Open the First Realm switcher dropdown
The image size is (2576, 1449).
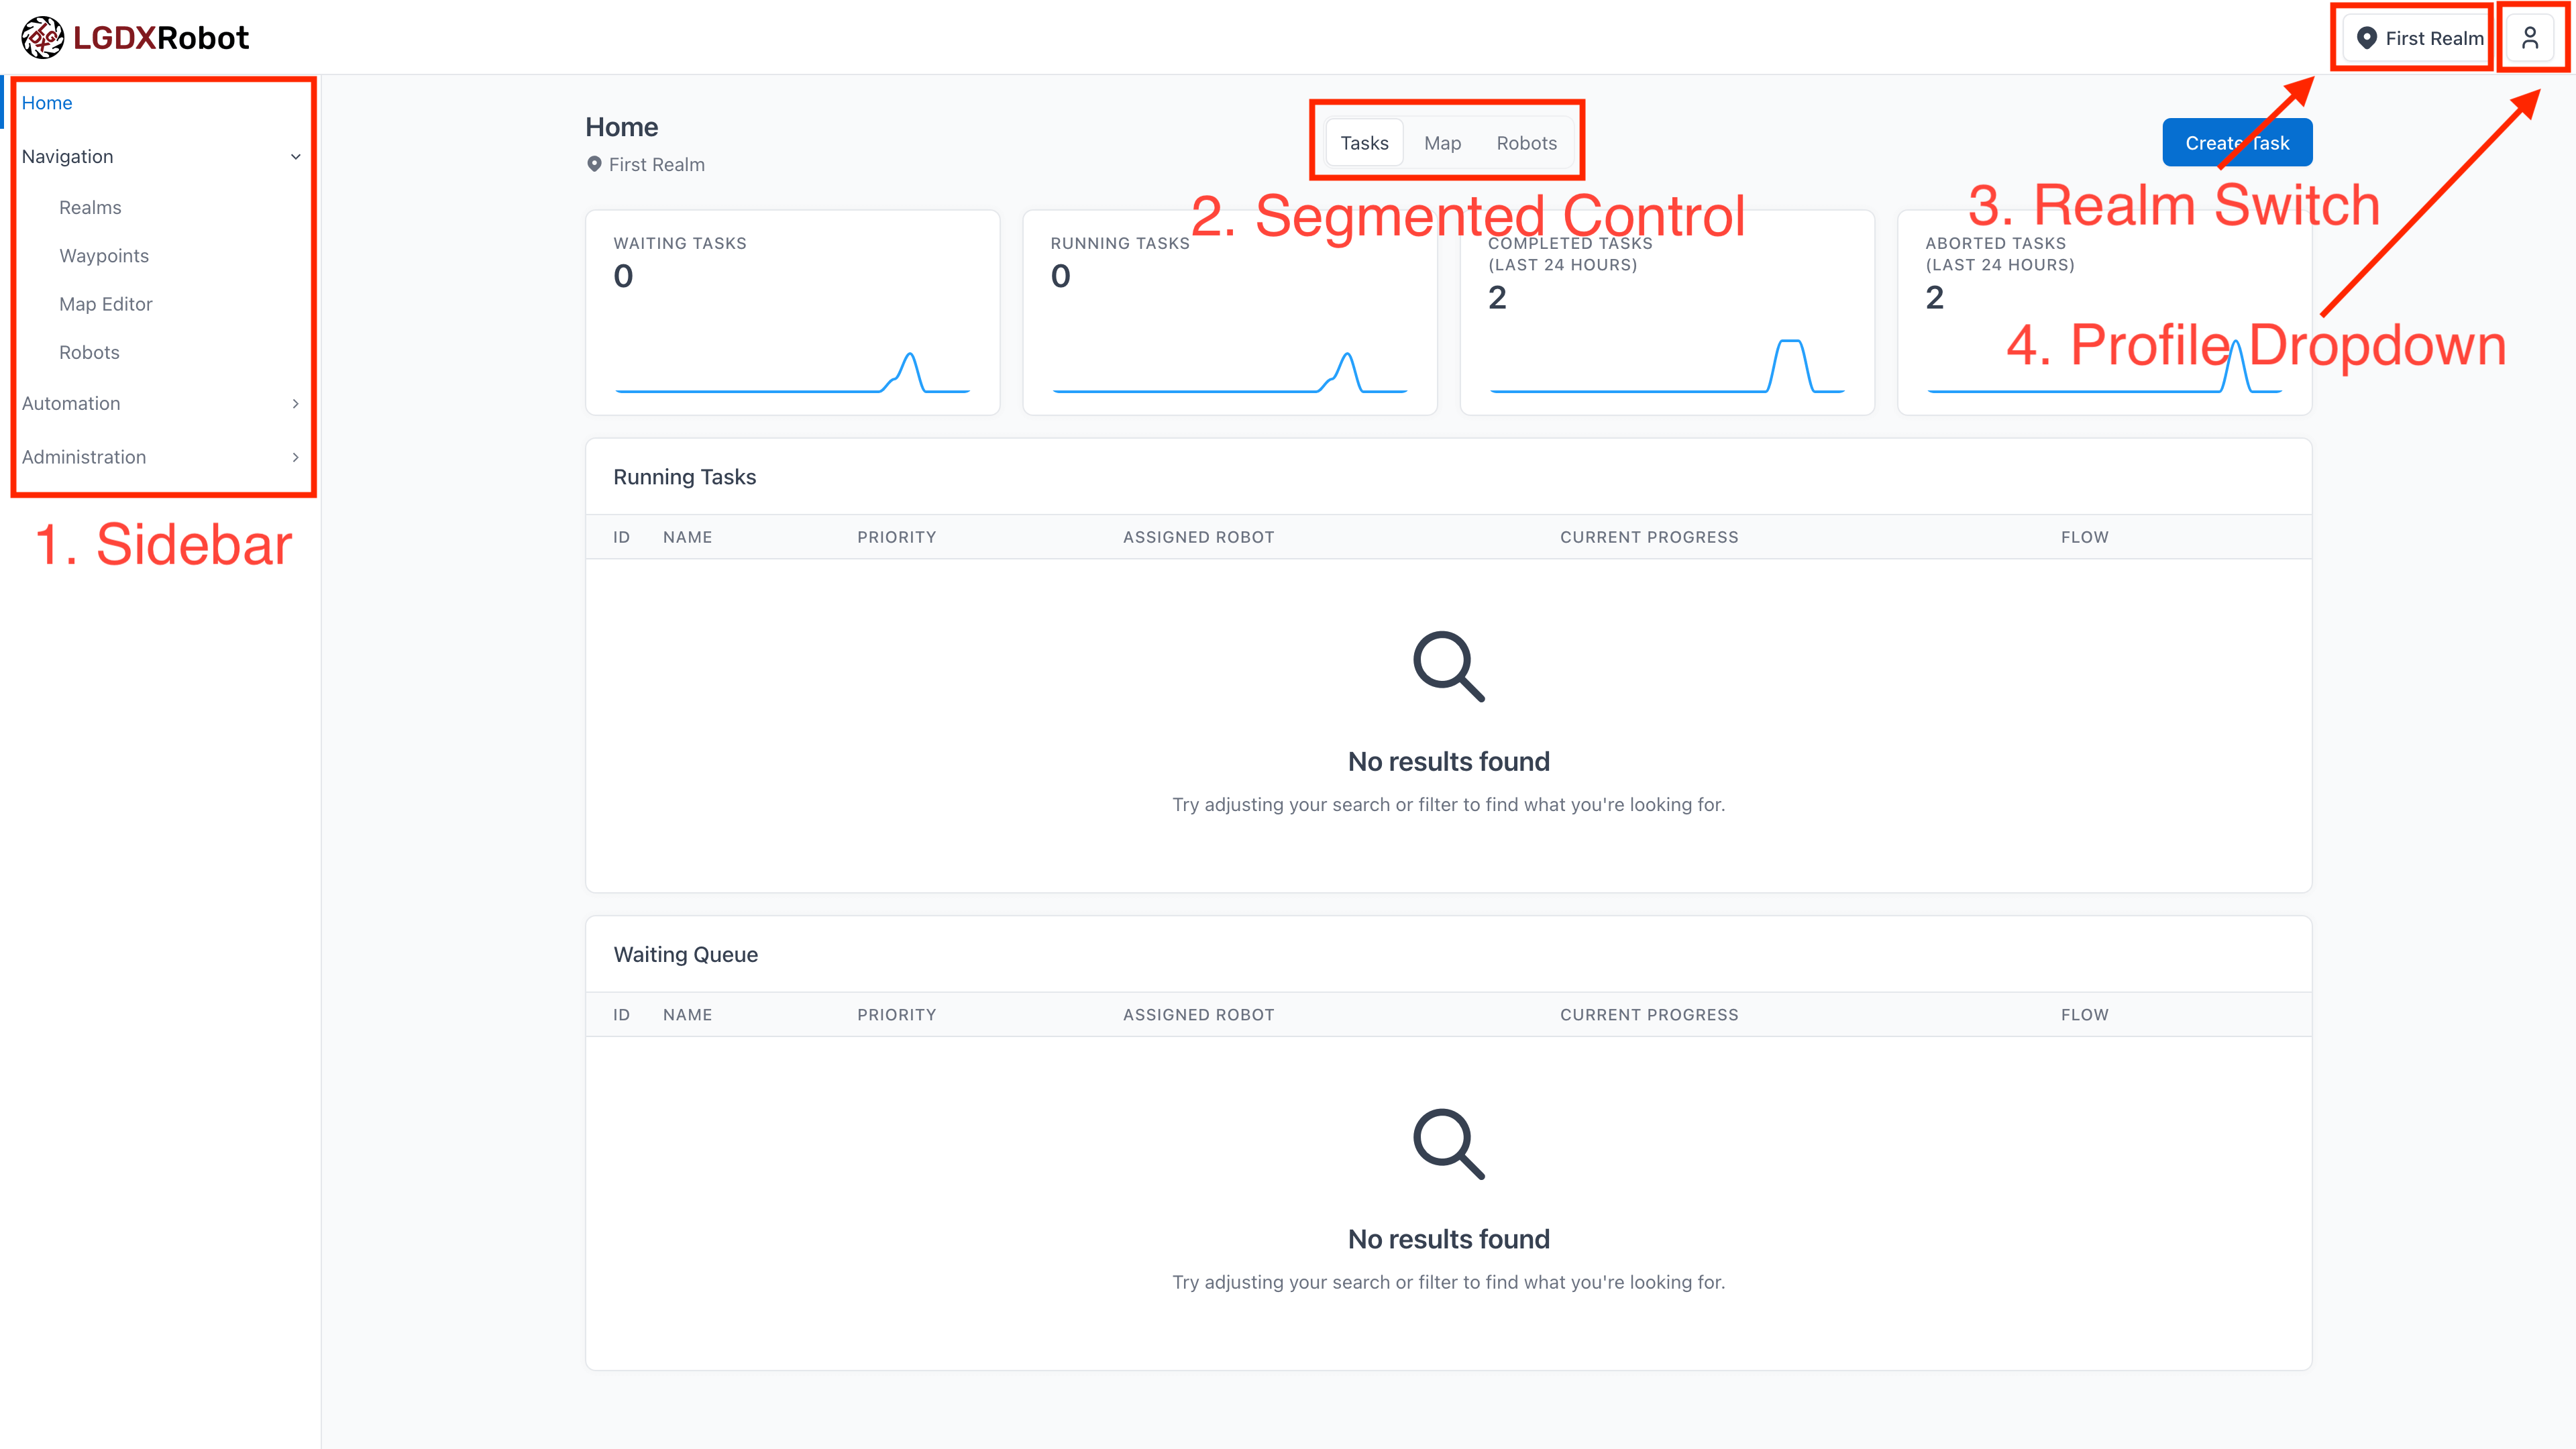[x=2420, y=38]
